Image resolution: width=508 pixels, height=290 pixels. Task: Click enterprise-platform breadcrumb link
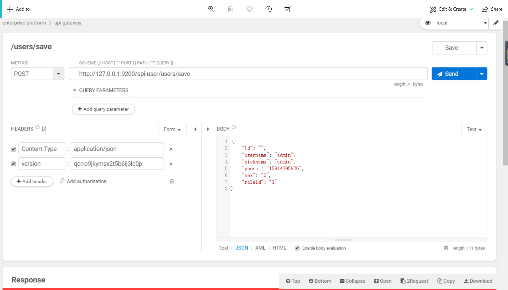(24, 23)
